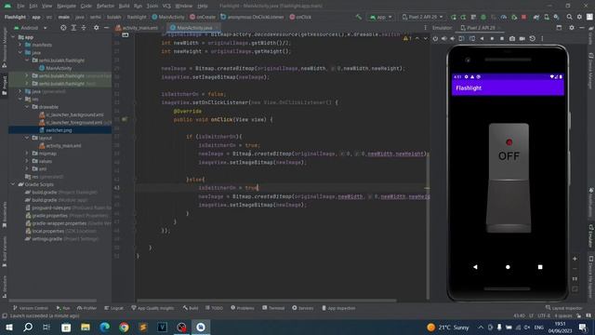Click the Make Project hammer icon
The width and height of the screenshot is (595, 335).
pyautogui.click(x=359, y=17)
